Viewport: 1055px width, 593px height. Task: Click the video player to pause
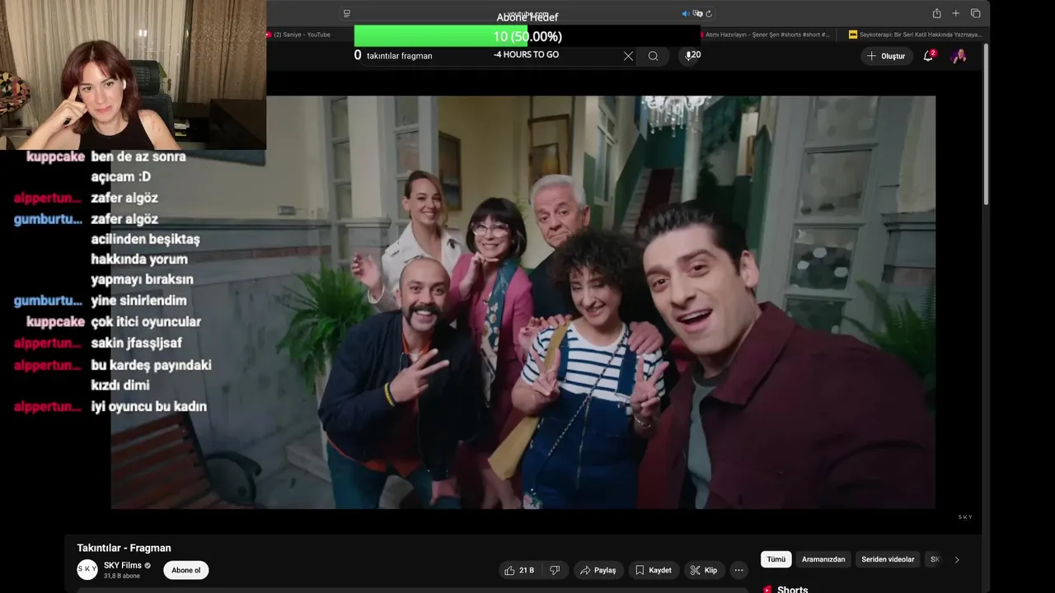[523, 302]
